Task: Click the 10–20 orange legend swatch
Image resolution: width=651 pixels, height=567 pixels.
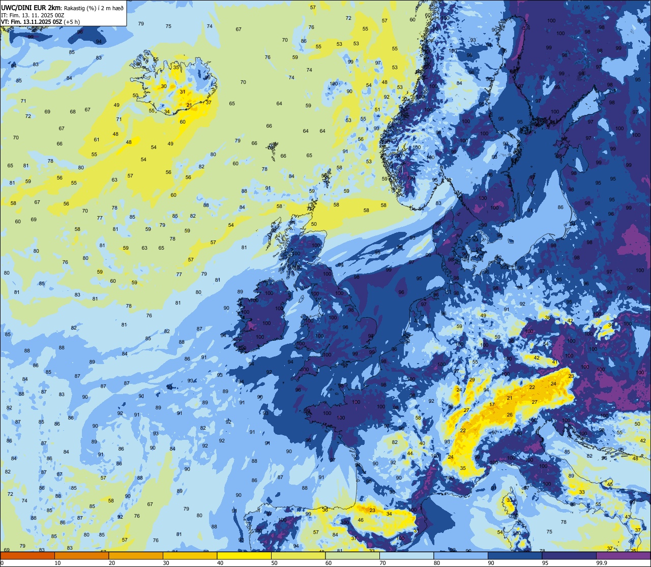Action: pyautogui.click(x=81, y=555)
